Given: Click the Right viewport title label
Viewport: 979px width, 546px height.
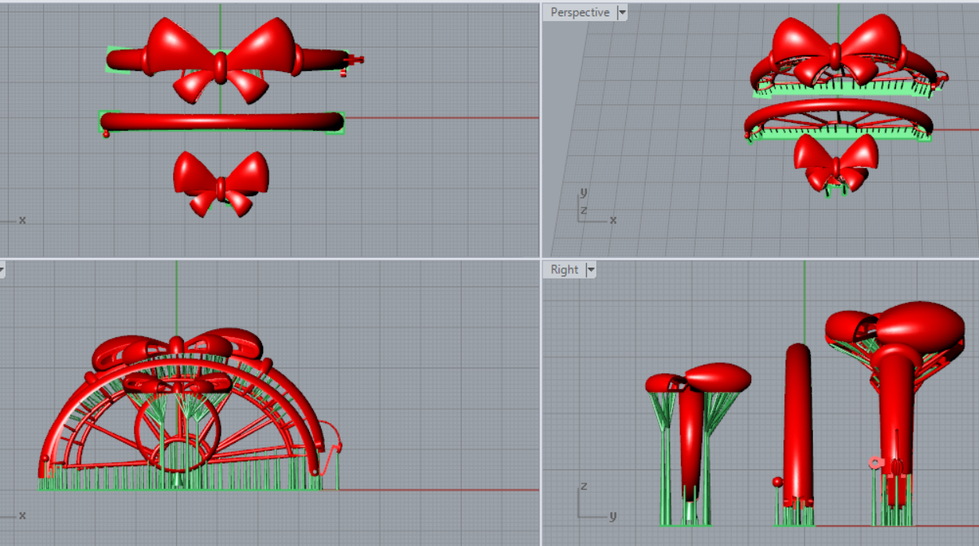Looking at the screenshot, I should [564, 270].
